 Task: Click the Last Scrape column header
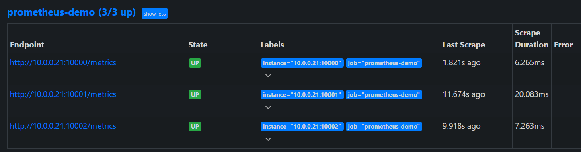(x=464, y=45)
